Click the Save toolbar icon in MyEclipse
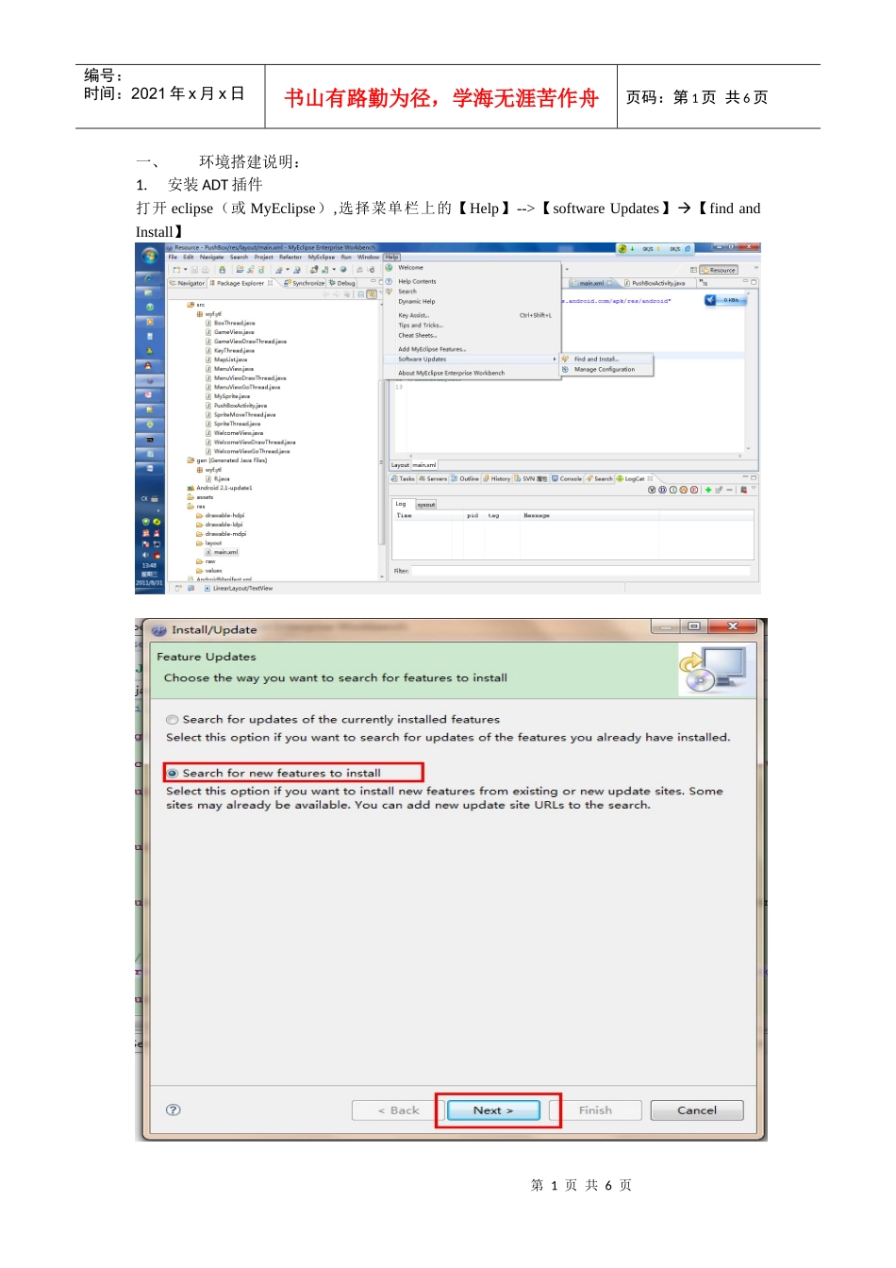The image size is (896, 1268). pos(194,270)
